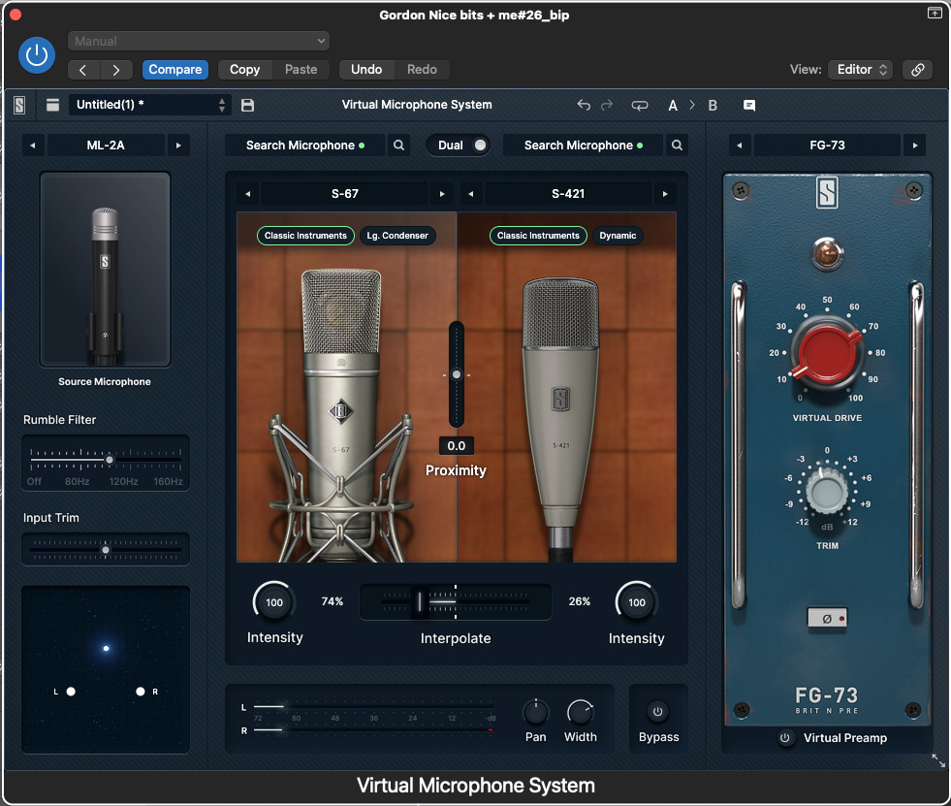This screenshot has width=951, height=806.
Task: Toggle the phase invert switch on preamp
Action: coord(826,618)
